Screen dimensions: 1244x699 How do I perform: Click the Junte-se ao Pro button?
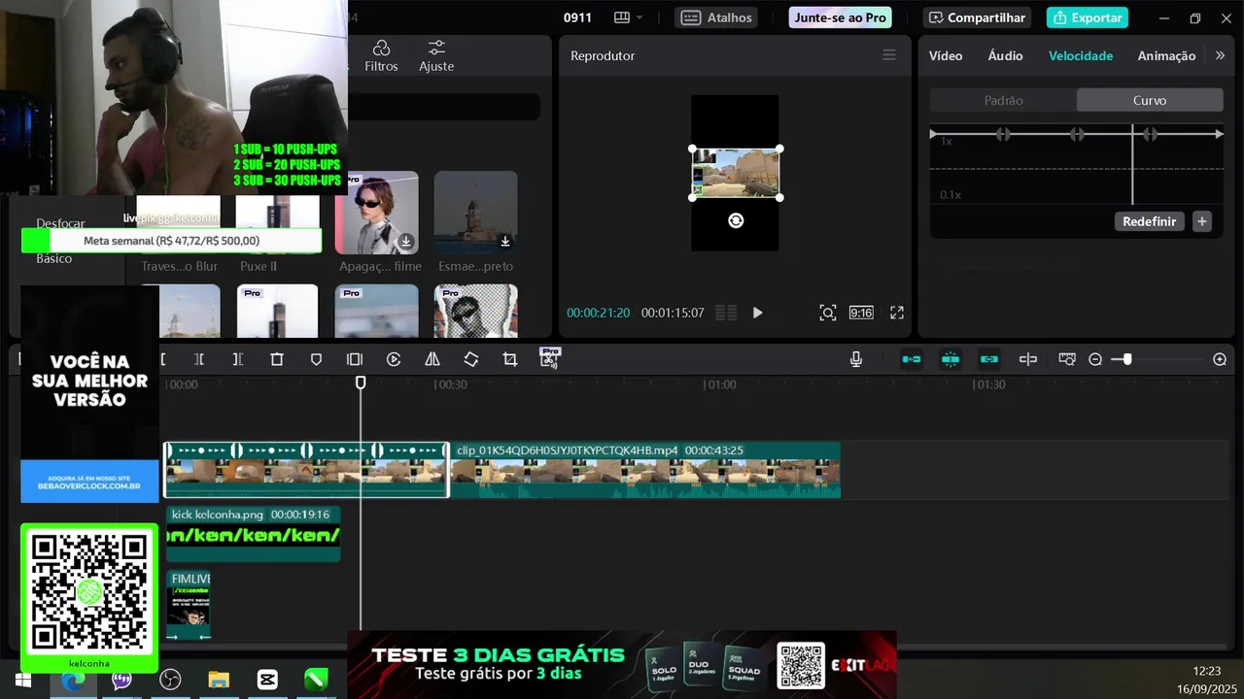click(x=840, y=17)
